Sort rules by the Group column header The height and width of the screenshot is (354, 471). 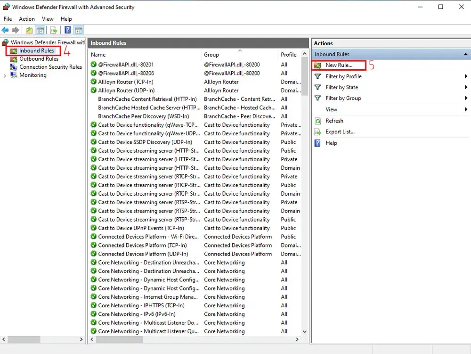(240, 55)
